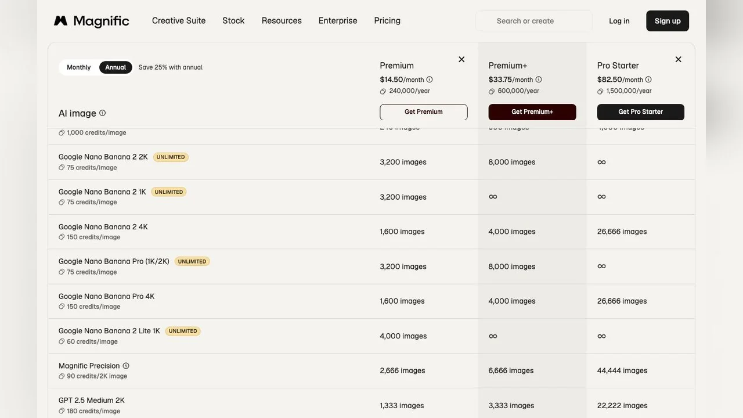Open the Creative Suite menu
743x418 pixels.
pyautogui.click(x=179, y=21)
